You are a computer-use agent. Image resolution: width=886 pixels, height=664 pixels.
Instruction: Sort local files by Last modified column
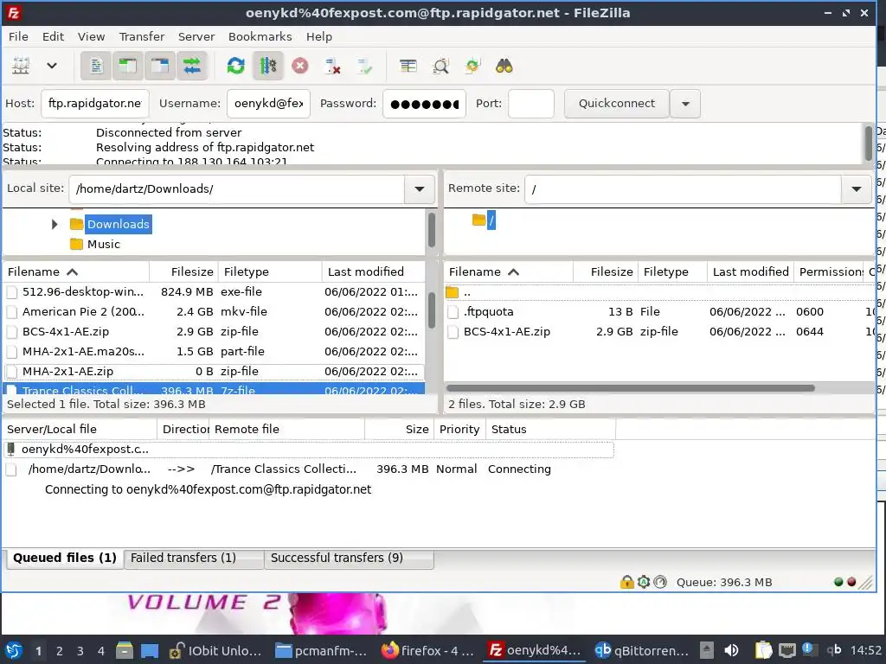click(374, 271)
